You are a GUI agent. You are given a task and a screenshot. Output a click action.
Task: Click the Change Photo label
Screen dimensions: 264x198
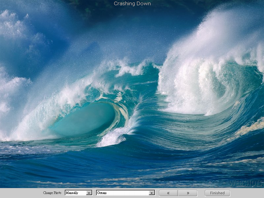tap(52, 193)
